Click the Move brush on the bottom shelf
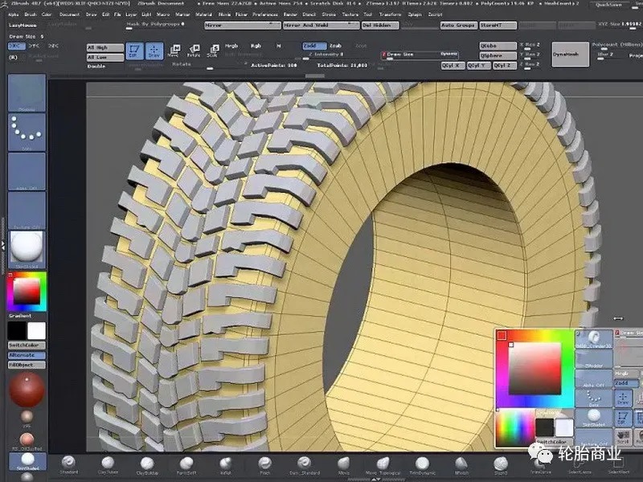 (x=344, y=464)
